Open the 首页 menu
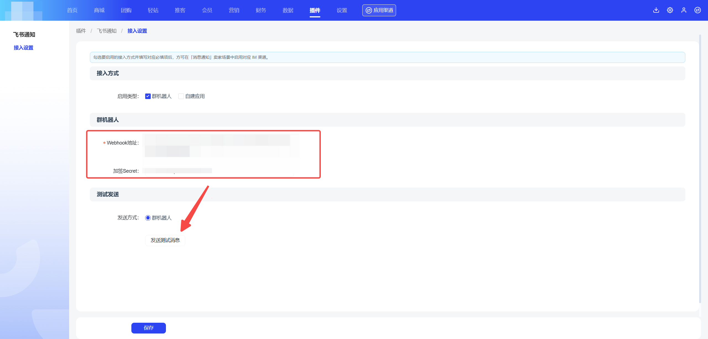The height and width of the screenshot is (339, 708). pyautogui.click(x=72, y=10)
